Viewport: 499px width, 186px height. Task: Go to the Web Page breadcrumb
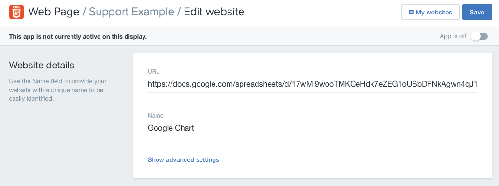coord(54,12)
